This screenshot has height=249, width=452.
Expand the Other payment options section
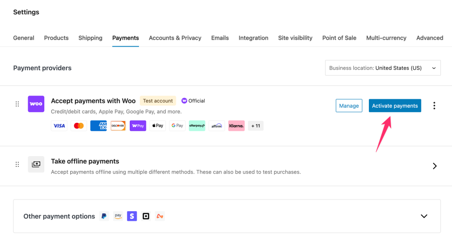424,216
